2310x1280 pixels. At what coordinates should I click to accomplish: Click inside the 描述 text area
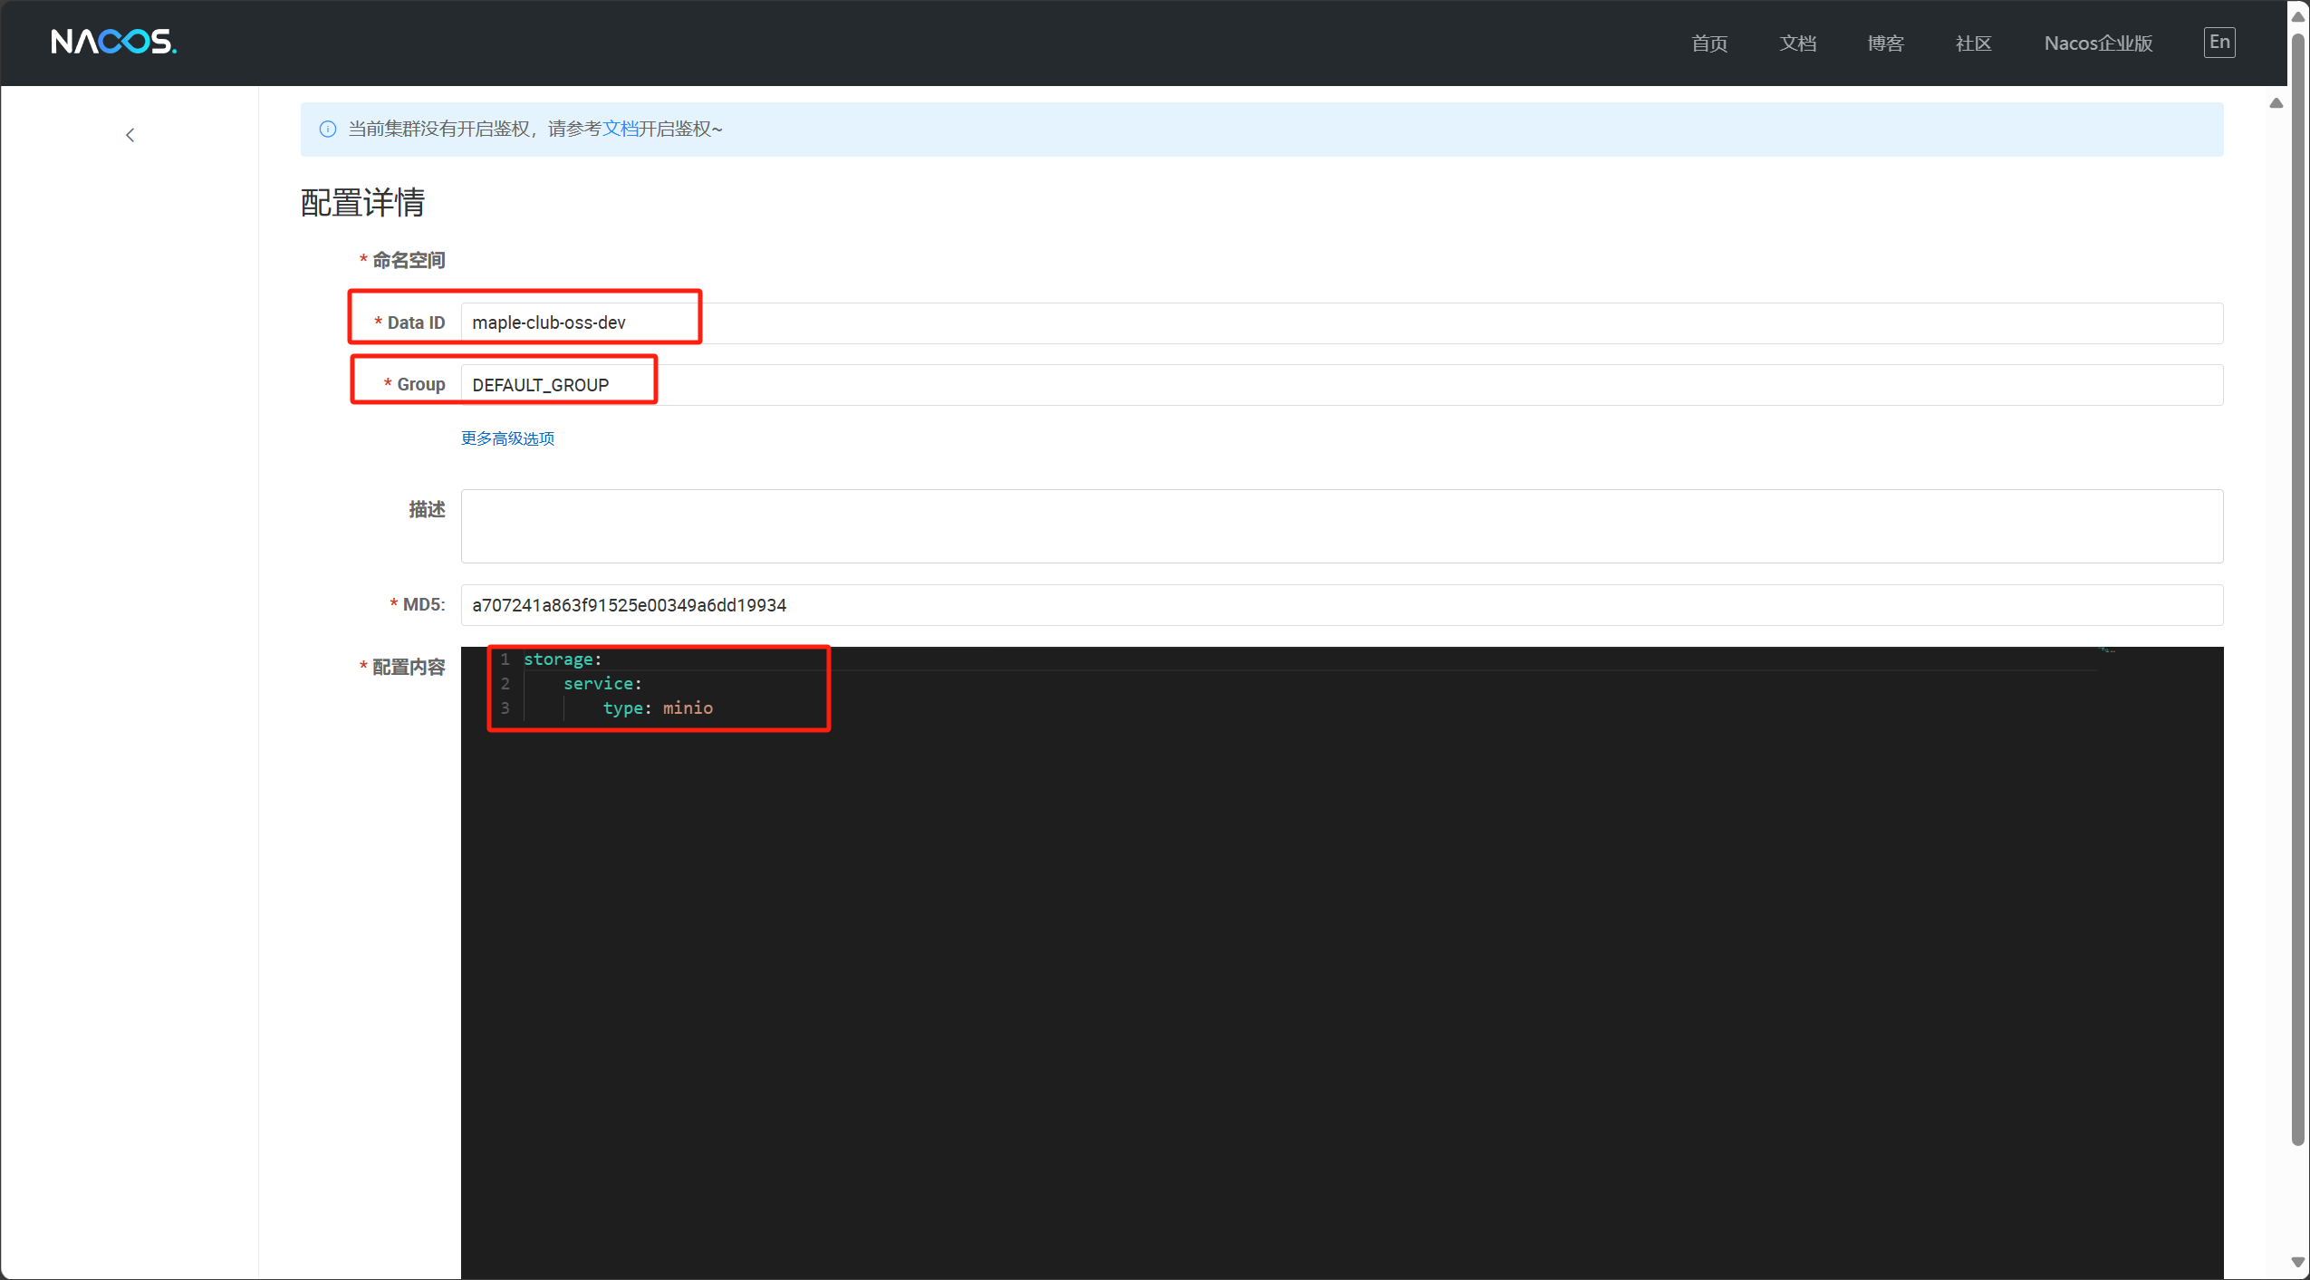[x=1342, y=526]
